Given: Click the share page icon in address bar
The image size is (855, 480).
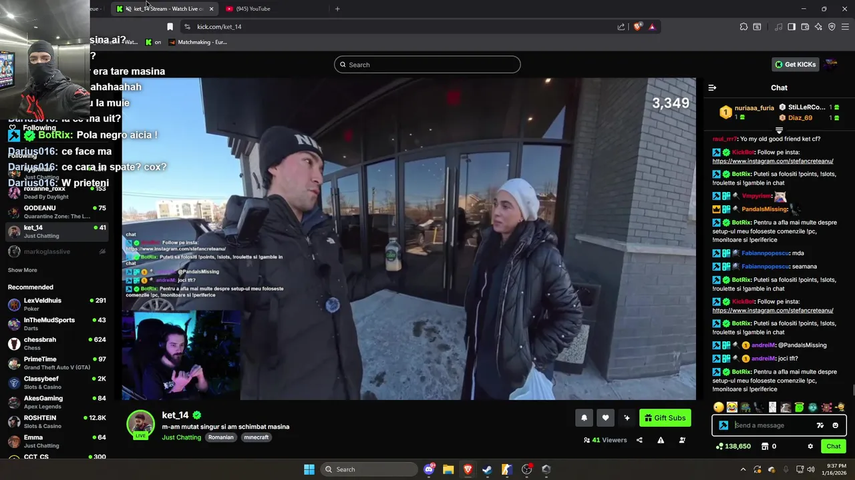Looking at the screenshot, I should tap(621, 27).
